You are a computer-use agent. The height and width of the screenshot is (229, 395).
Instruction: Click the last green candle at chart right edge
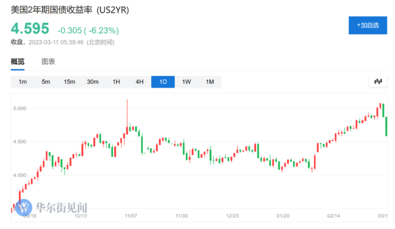(386, 127)
